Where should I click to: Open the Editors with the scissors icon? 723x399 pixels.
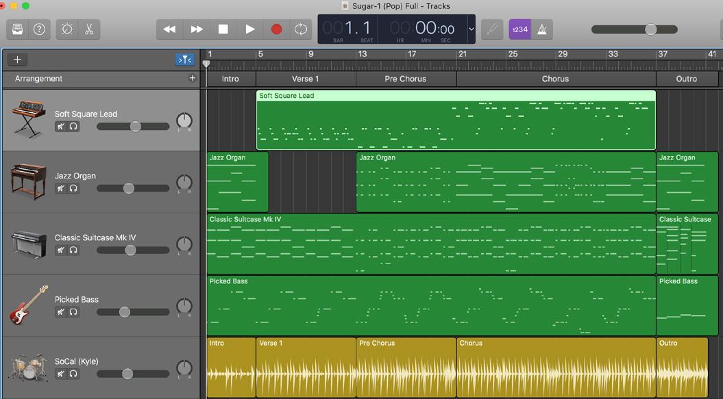[x=88, y=29]
